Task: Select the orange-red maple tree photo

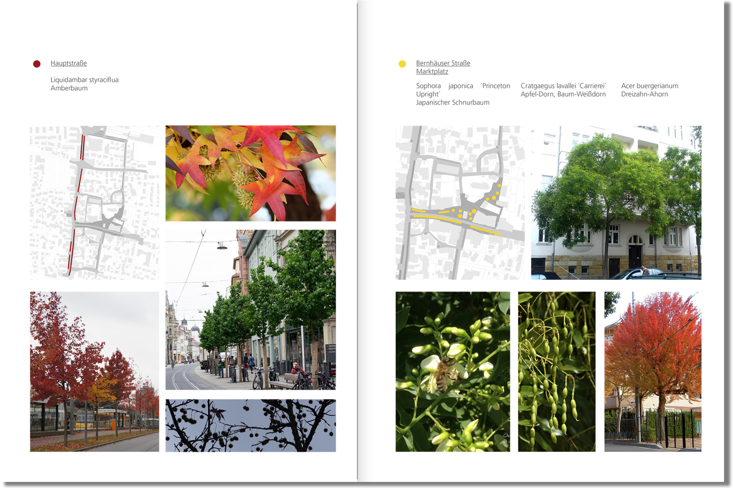Action: [652, 371]
